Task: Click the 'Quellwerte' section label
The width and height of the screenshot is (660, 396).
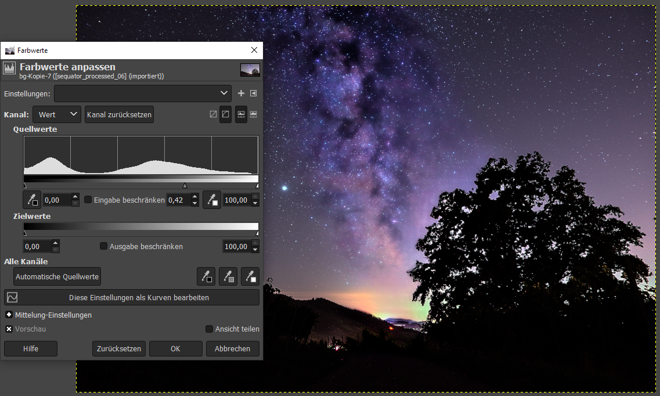Action: [35, 129]
